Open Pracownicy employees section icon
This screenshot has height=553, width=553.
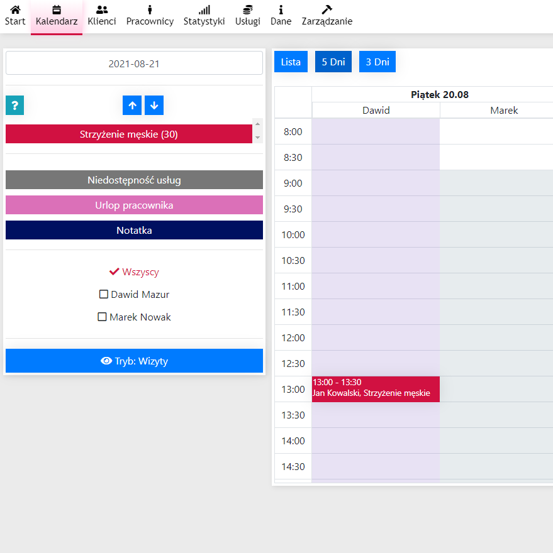coord(150,10)
